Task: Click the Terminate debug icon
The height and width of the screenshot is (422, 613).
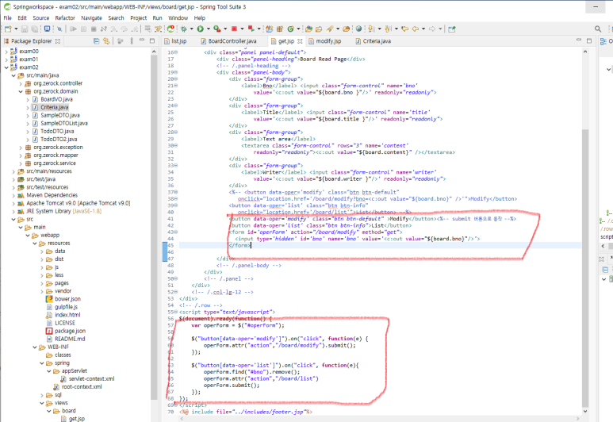Action: (94, 29)
